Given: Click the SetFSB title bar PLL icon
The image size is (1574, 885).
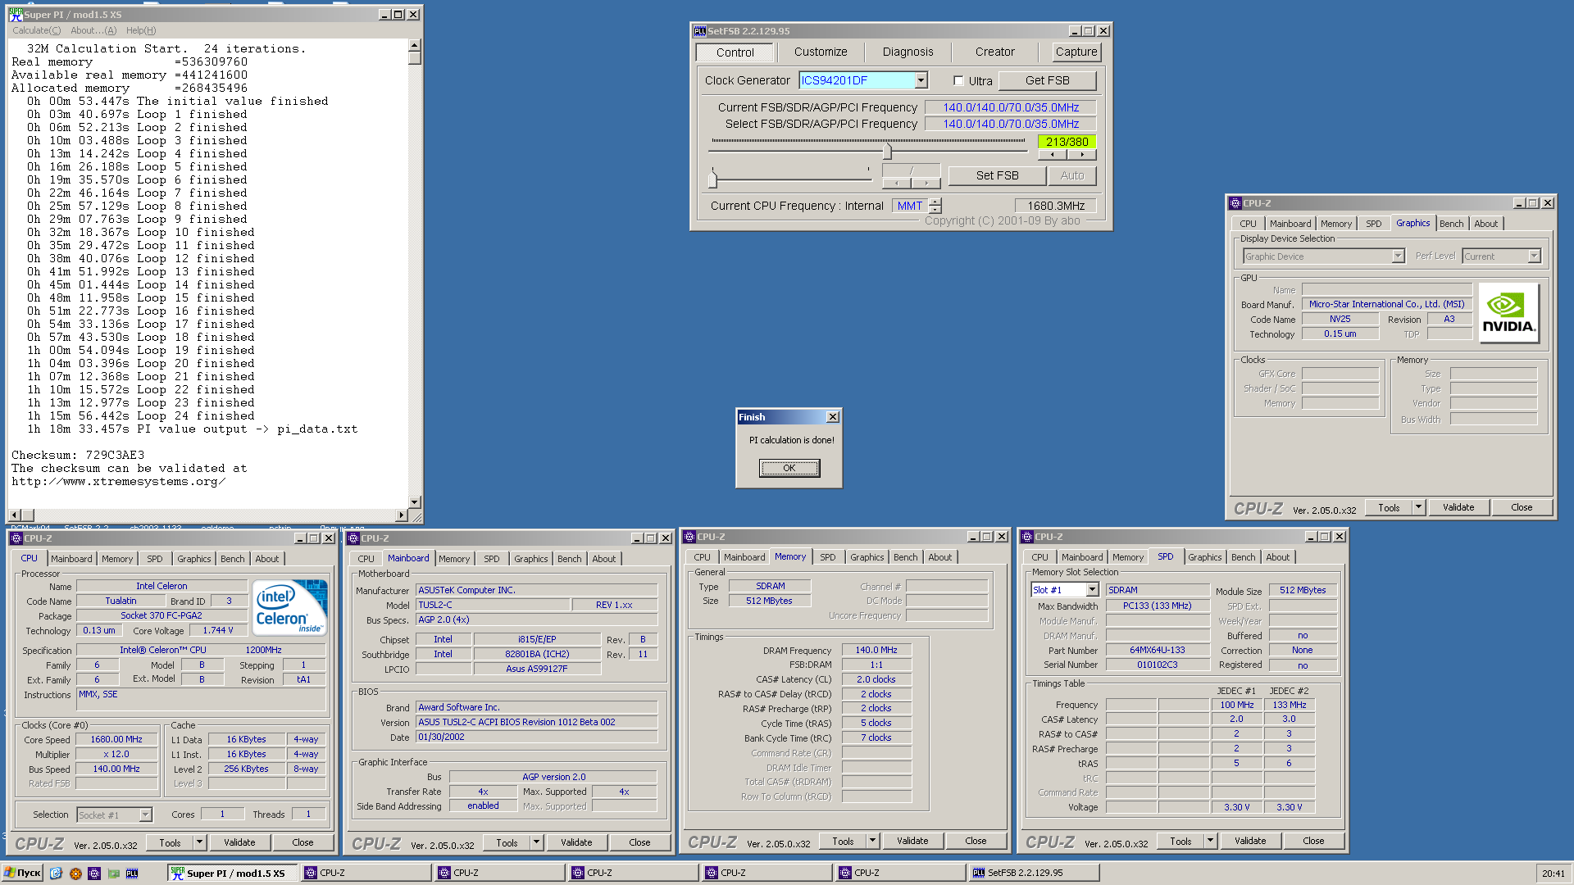Looking at the screenshot, I should 700,31.
